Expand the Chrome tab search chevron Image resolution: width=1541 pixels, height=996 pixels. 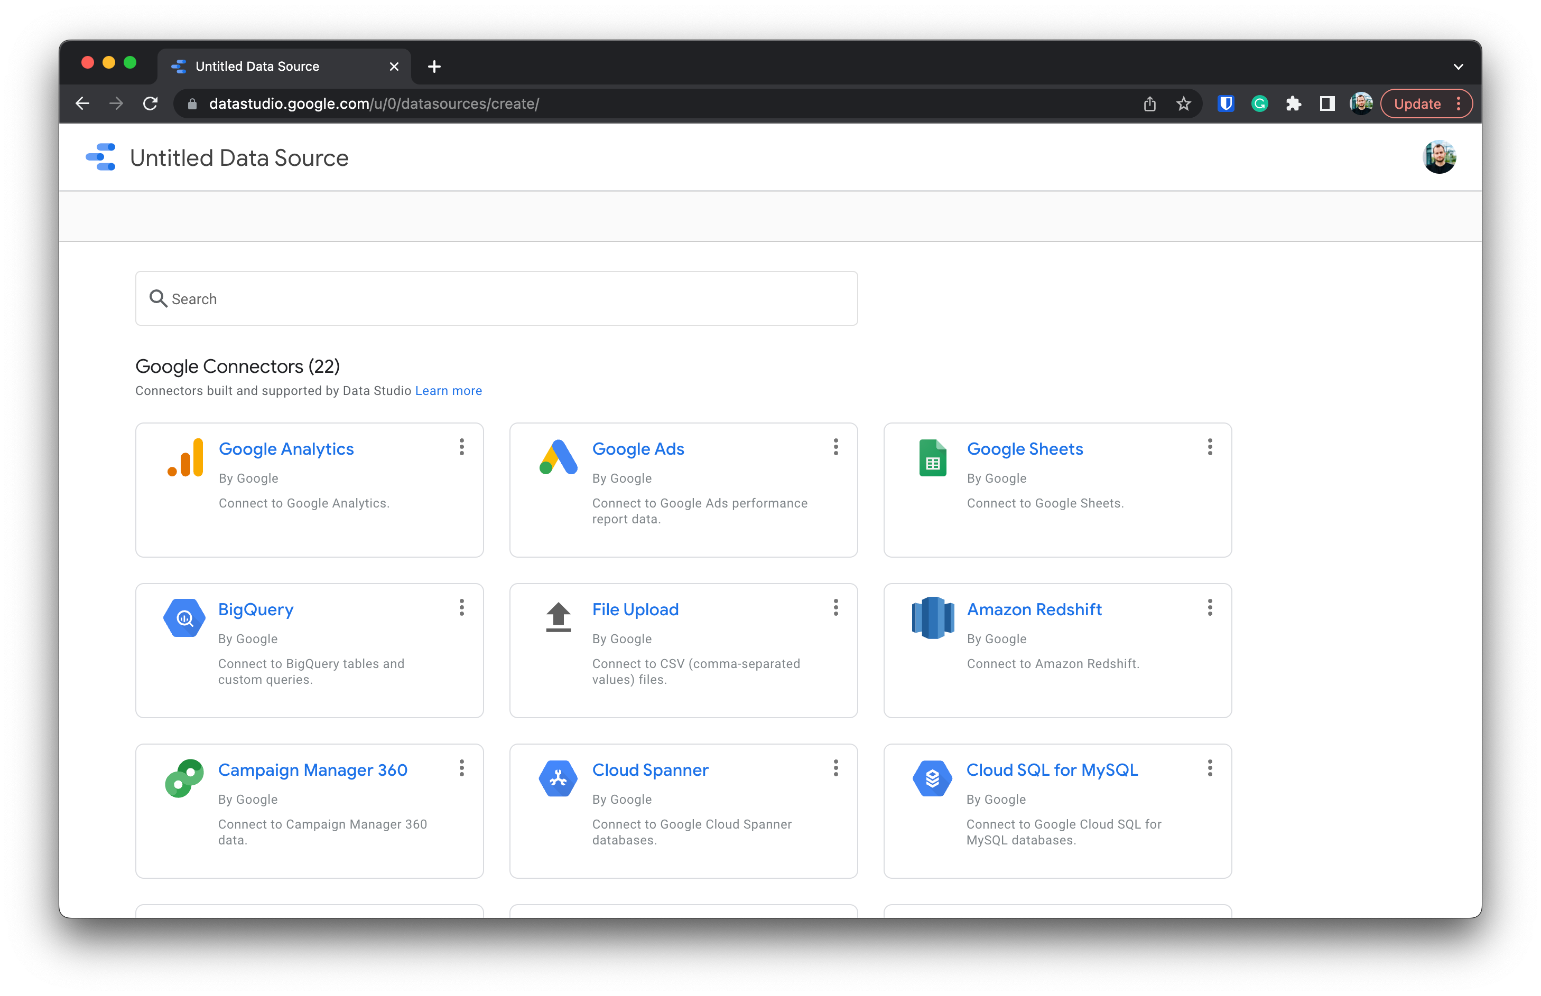1458,67
